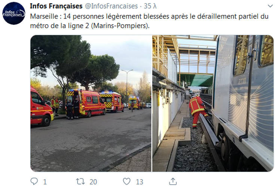Image resolution: width=275 pixels, height=190 pixels.
Task: Open the tweet timestamp 35 λ
Action: click(x=150, y=6)
